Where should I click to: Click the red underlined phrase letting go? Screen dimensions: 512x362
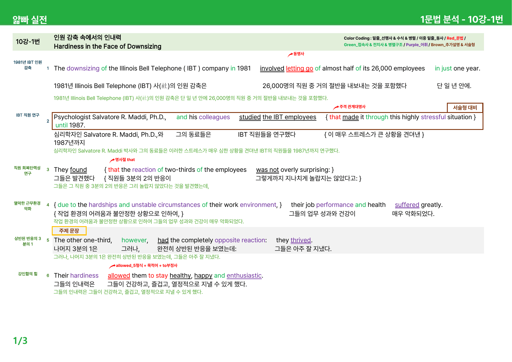(x=299, y=68)
